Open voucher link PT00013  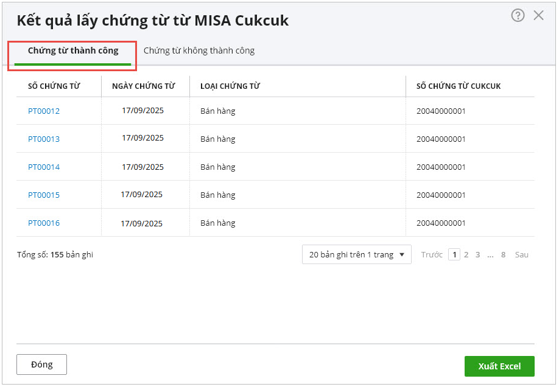tap(44, 139)
